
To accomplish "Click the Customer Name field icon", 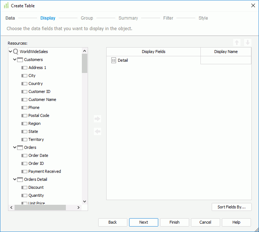I will click(24, 99).
